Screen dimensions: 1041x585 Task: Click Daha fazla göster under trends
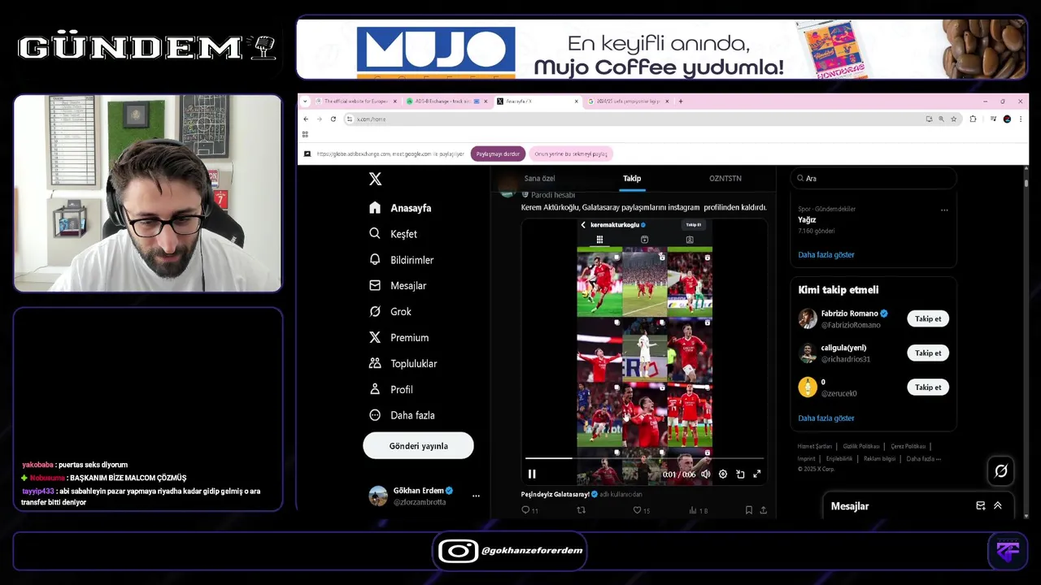pos(826,255)
